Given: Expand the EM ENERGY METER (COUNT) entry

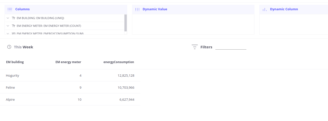Looking at the screenshot, I should coord(8,26).
